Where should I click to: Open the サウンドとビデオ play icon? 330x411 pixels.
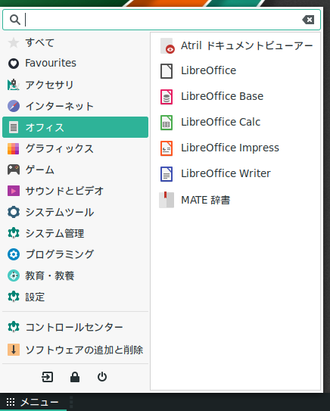click(x=14, y=191)
